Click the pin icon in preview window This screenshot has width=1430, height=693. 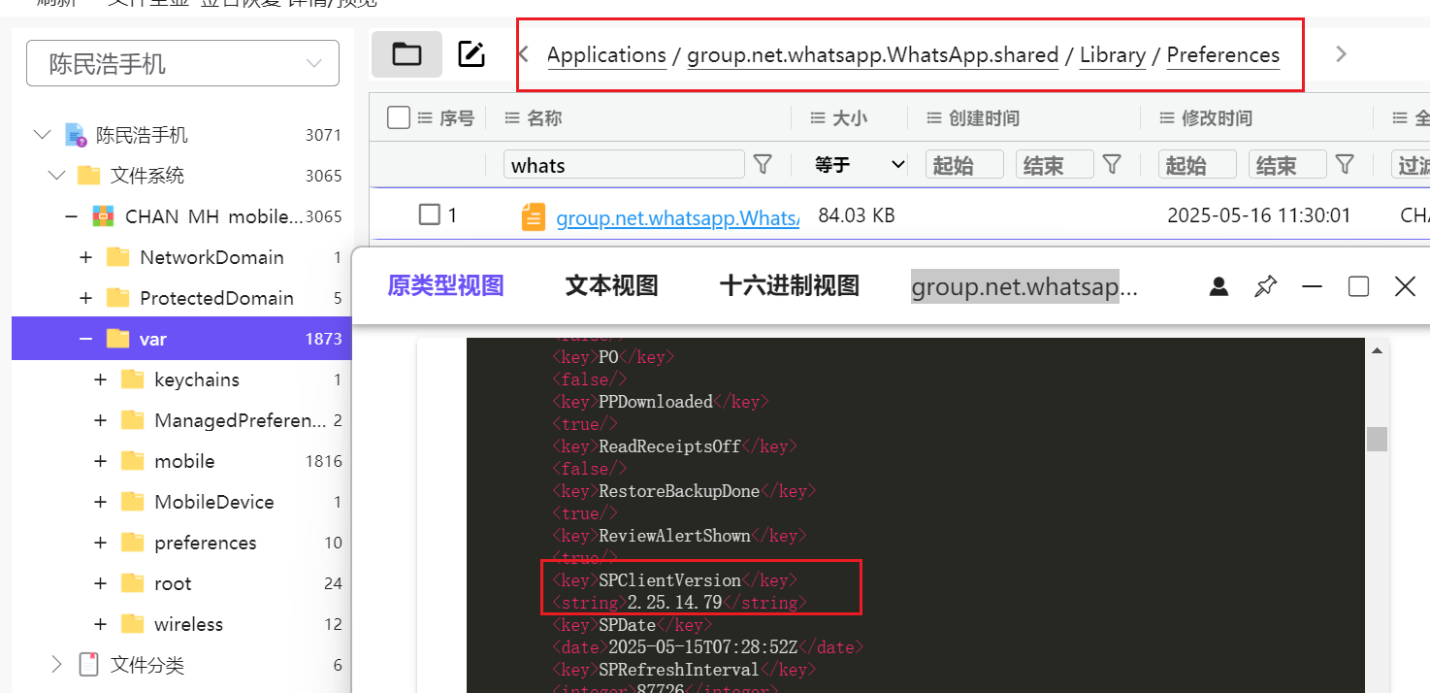(1265, 286)
